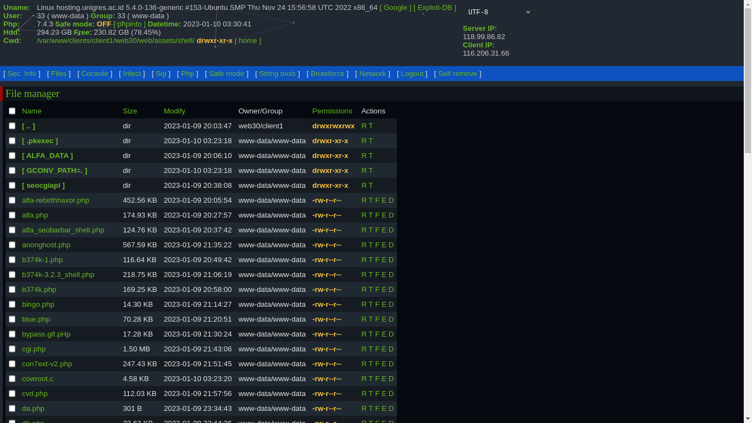Open the Sec. Info menu
The height and width of the screenshot is (423, 752).
[22, 74]
